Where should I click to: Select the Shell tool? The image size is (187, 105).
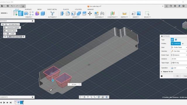(73, 13)
